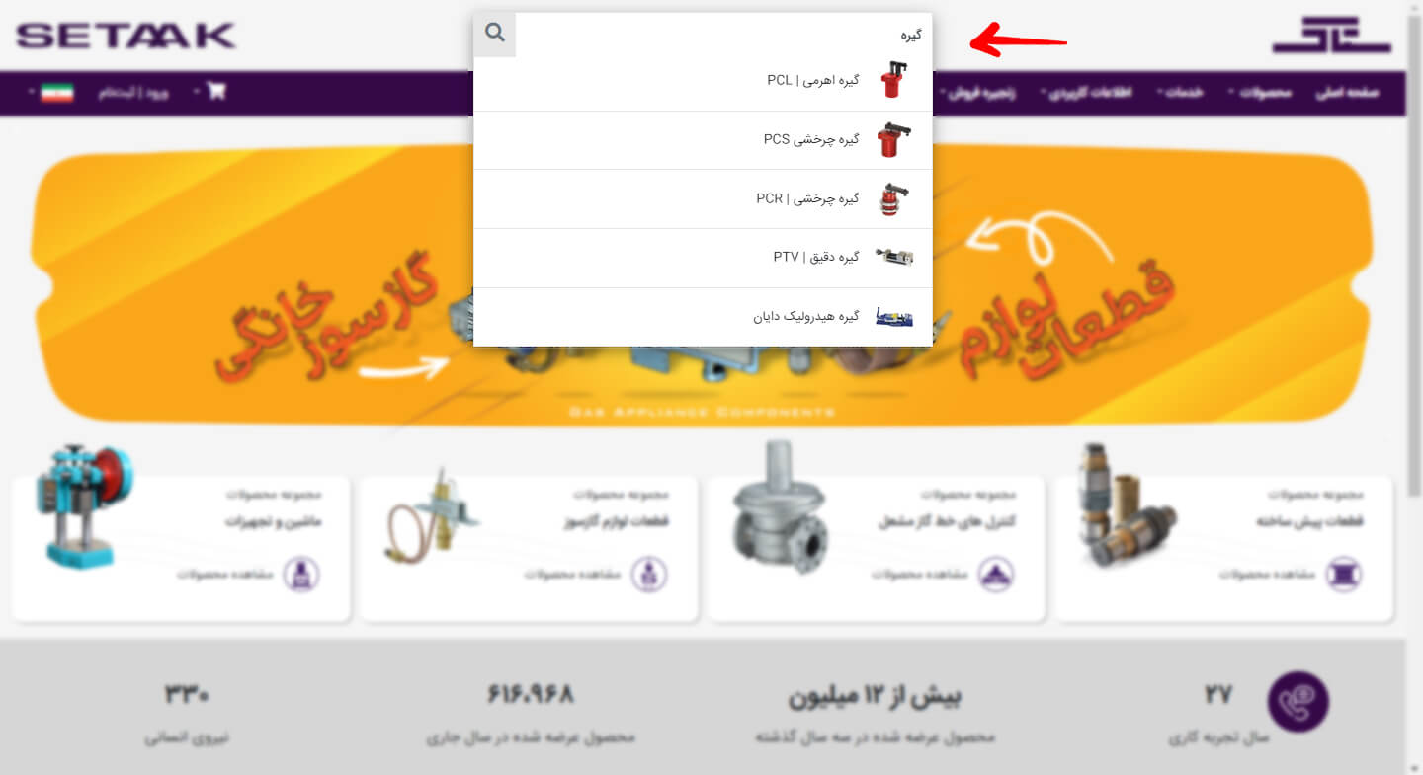Click the PCS swing clamp thumbnail
This screenshot has width=1423, height=775.
click(893, 139)
